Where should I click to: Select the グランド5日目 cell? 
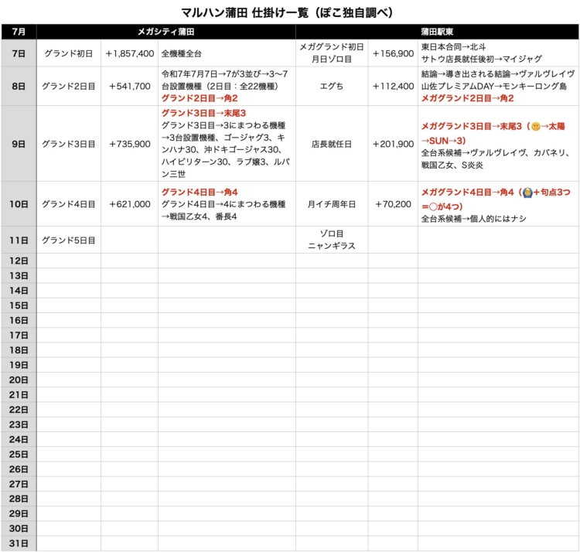point(69,240)
